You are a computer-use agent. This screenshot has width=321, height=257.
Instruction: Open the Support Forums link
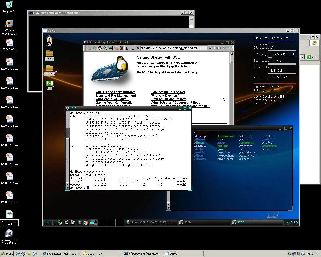[x=164, y=72]
